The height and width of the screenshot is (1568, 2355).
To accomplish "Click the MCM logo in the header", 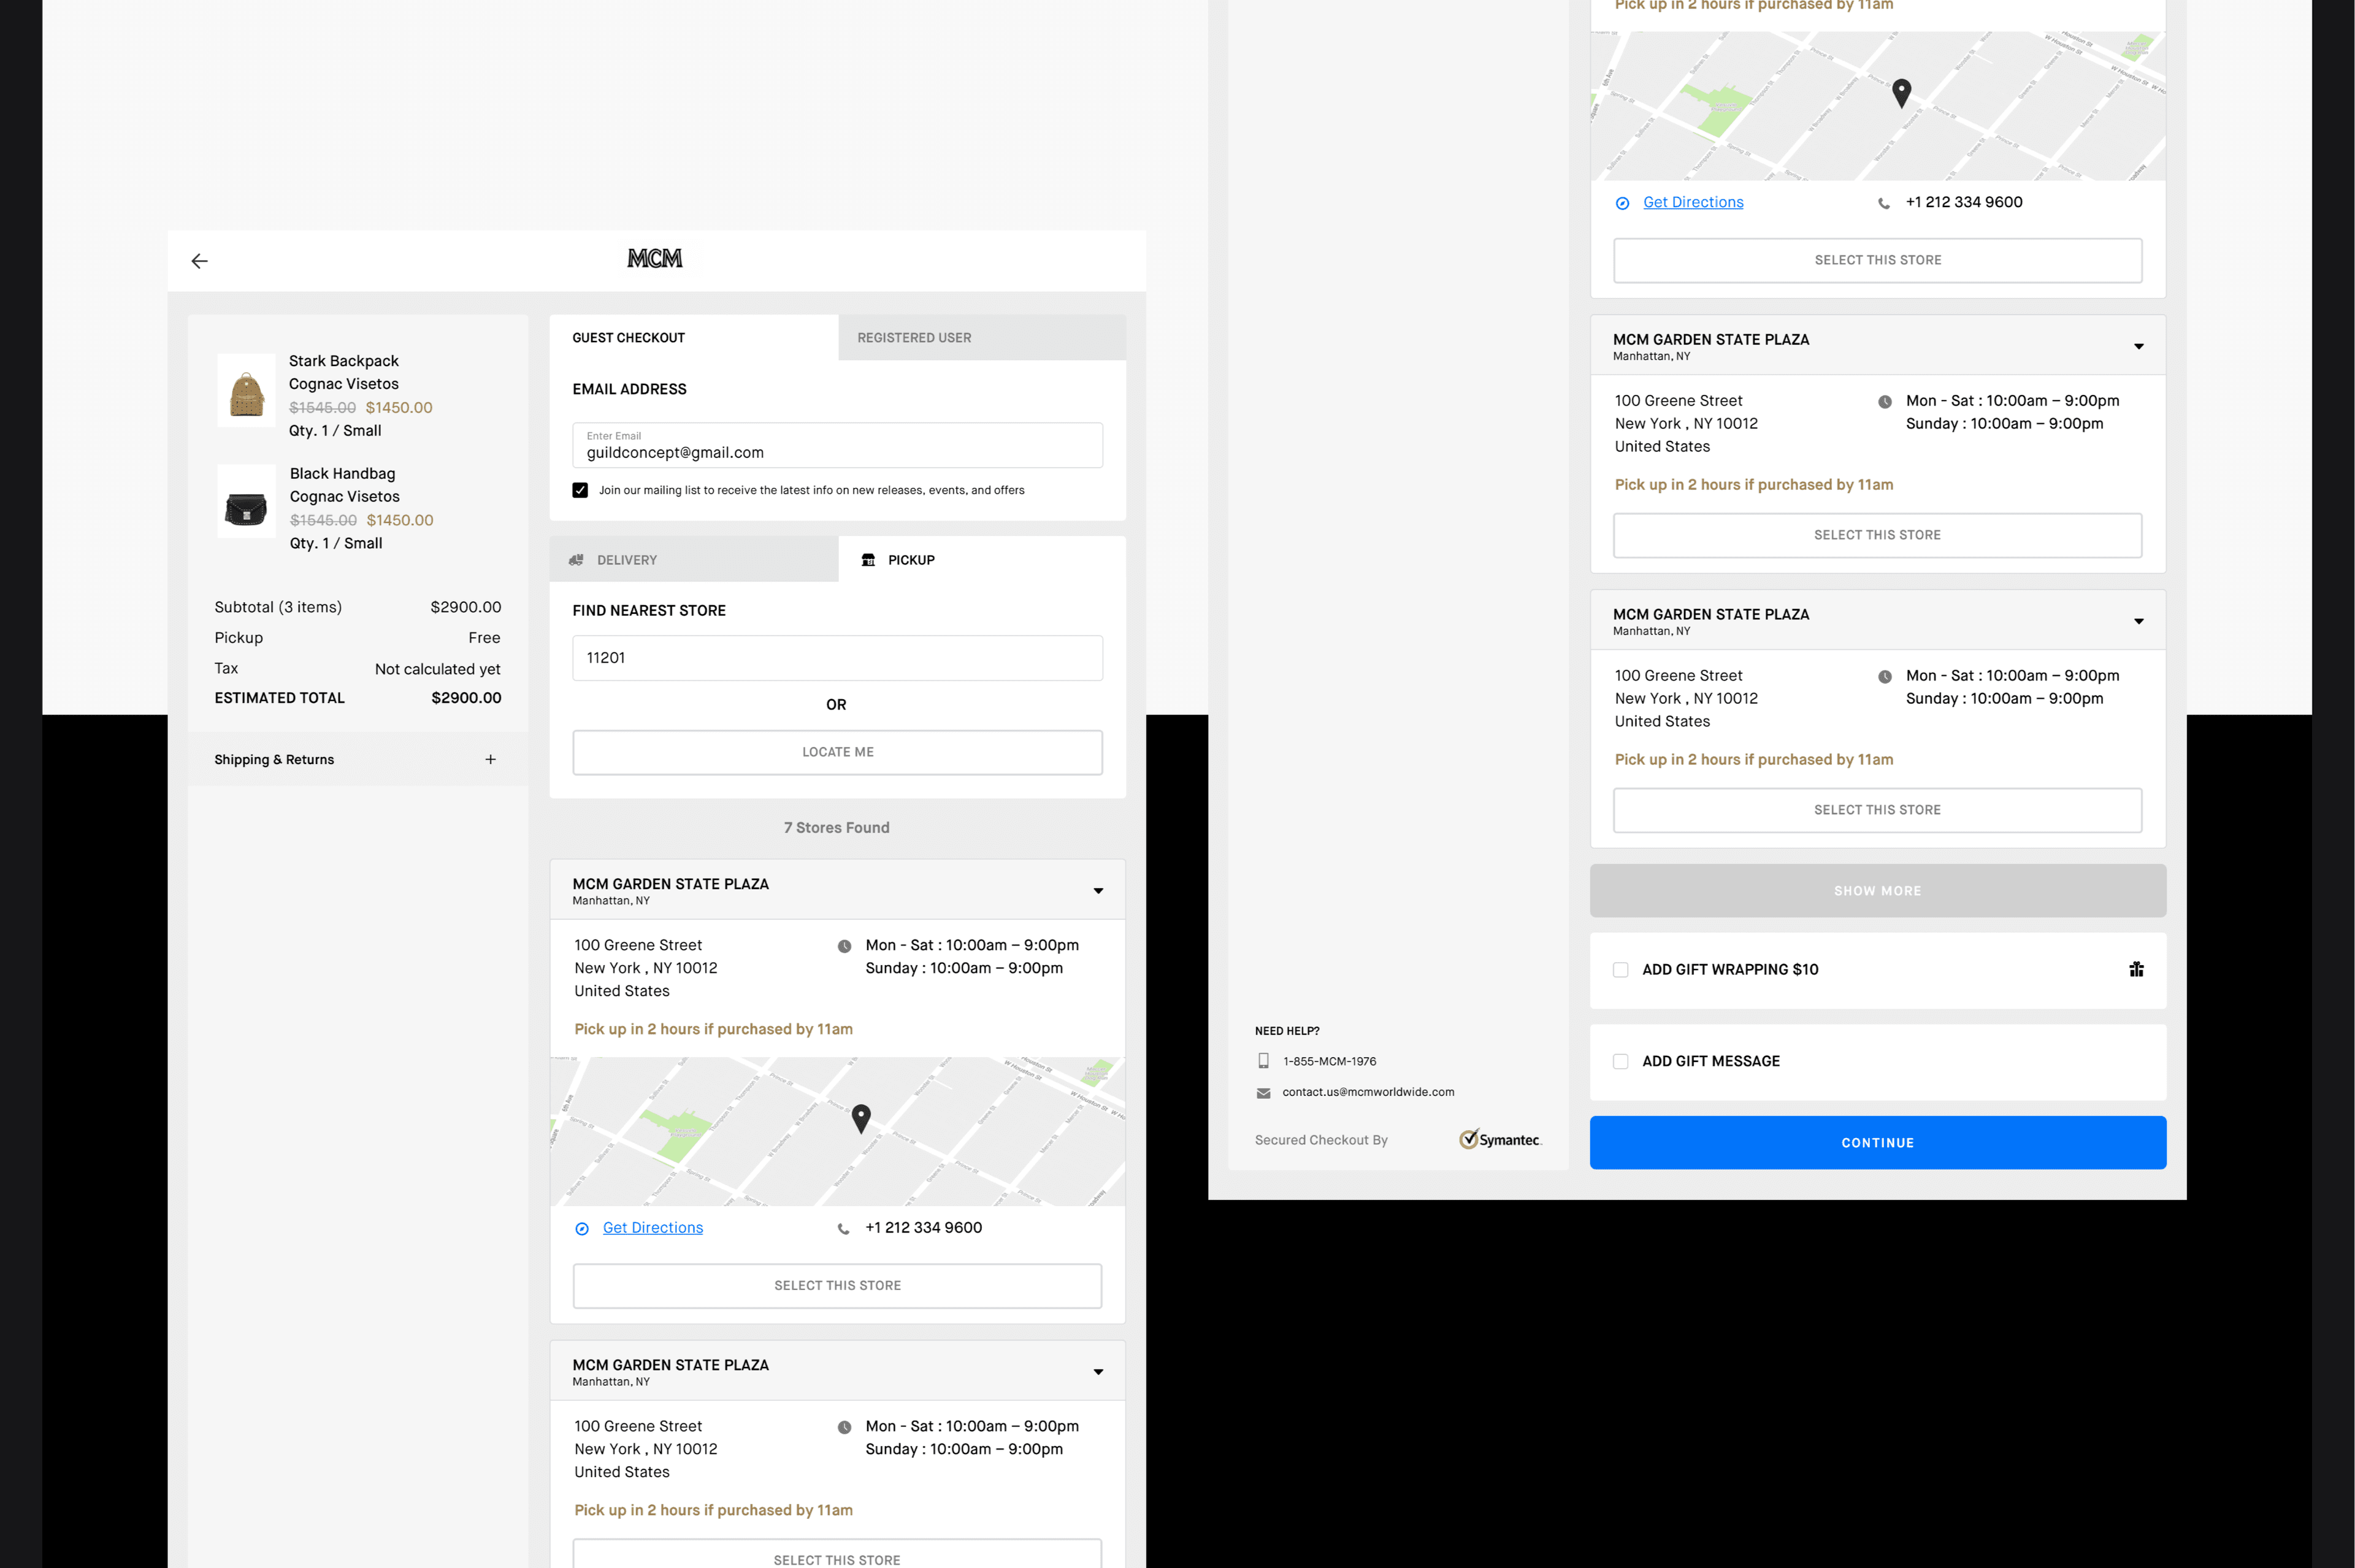I will tap(655, 259).
